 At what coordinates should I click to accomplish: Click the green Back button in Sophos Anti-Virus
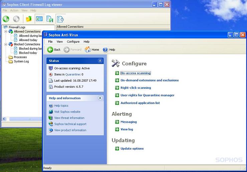(50, 50)
